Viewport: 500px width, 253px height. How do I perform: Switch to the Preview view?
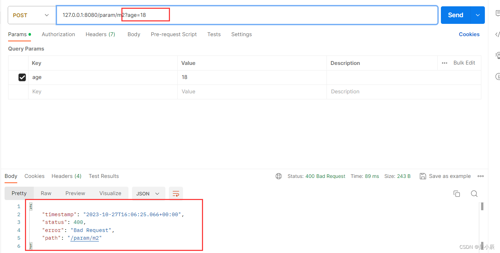coord(75,193)
